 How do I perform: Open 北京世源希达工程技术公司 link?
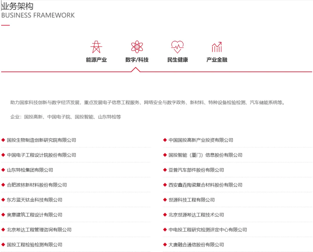196,215
